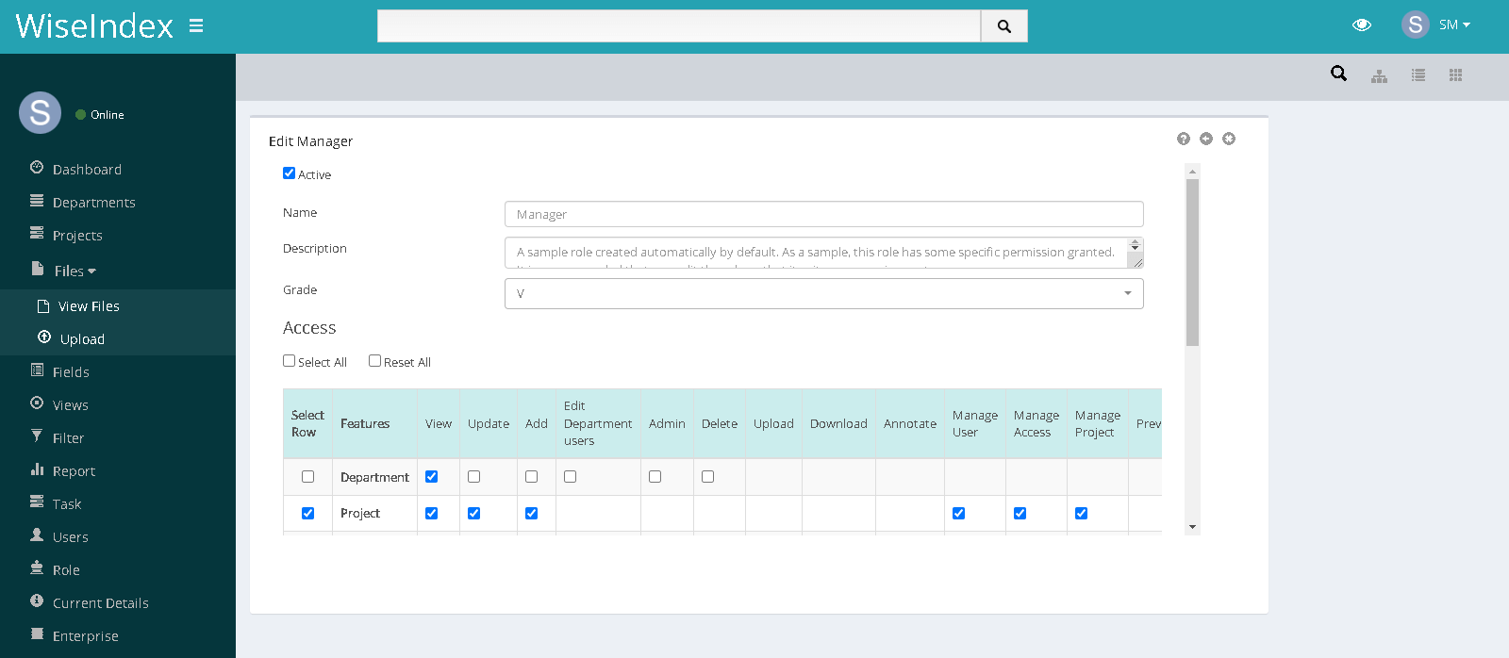
Task: Click the toolbar search magnifier icon
Action: 1338,74
